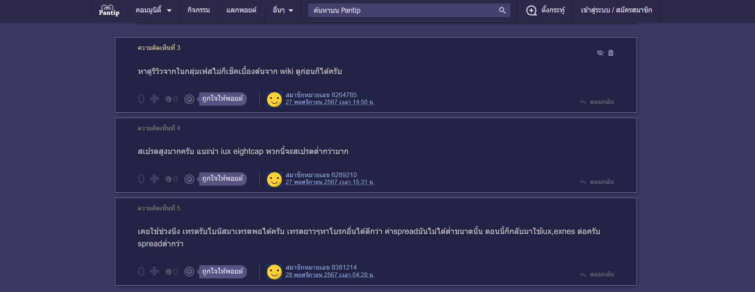Open profile สมาชิกหมายเลข 8264785

[x=321, y=95]
